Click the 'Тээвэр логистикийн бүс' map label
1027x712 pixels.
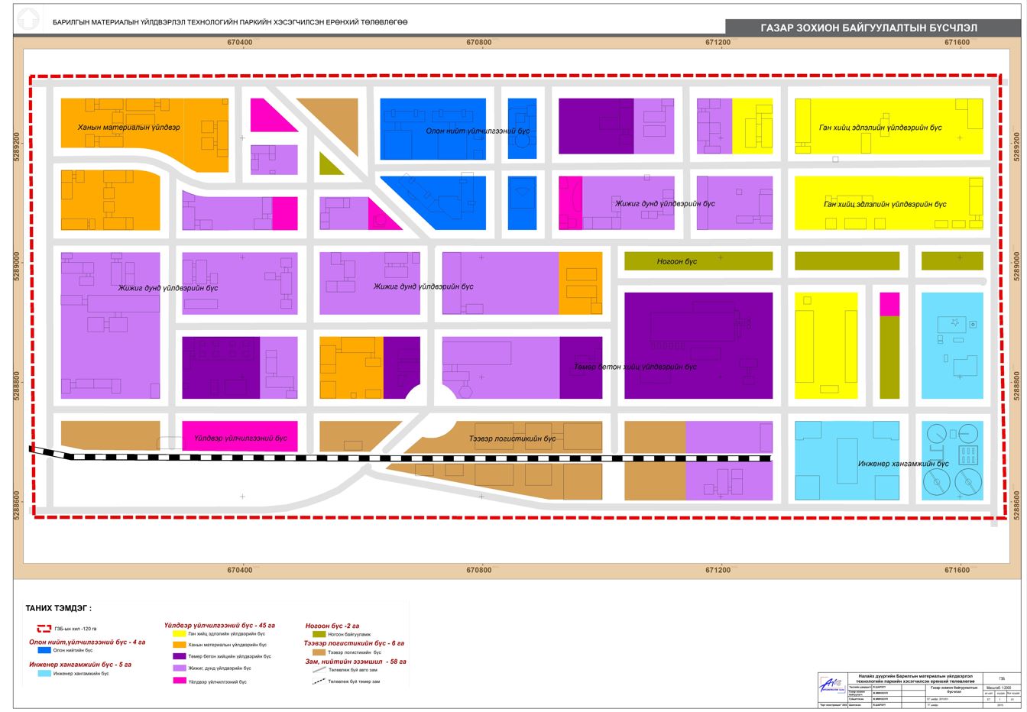coord(512,439)
